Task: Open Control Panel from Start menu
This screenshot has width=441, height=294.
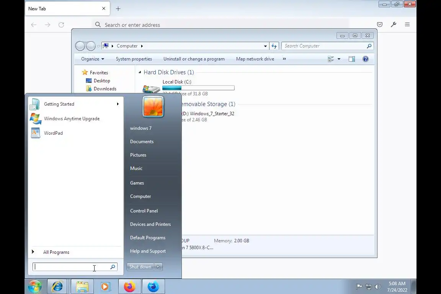Action: [x=144, y=211]
